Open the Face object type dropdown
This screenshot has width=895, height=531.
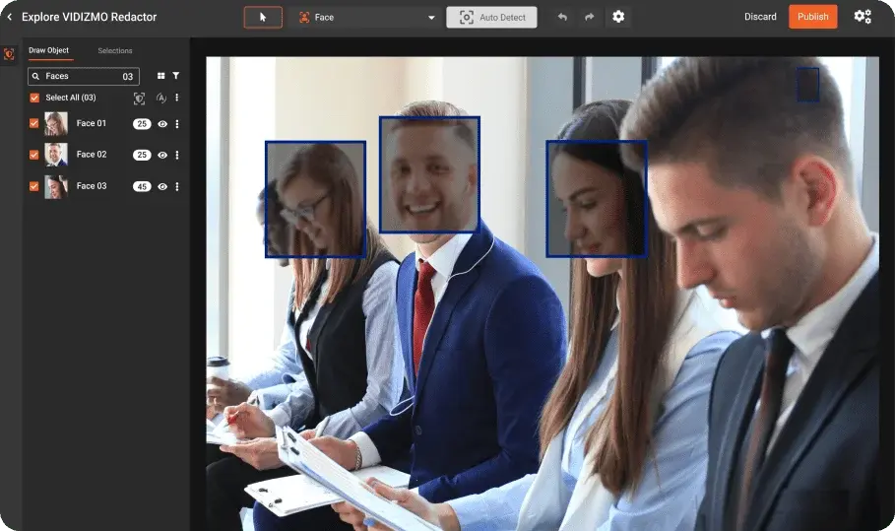pyautogui.click(x=364, y=17)
